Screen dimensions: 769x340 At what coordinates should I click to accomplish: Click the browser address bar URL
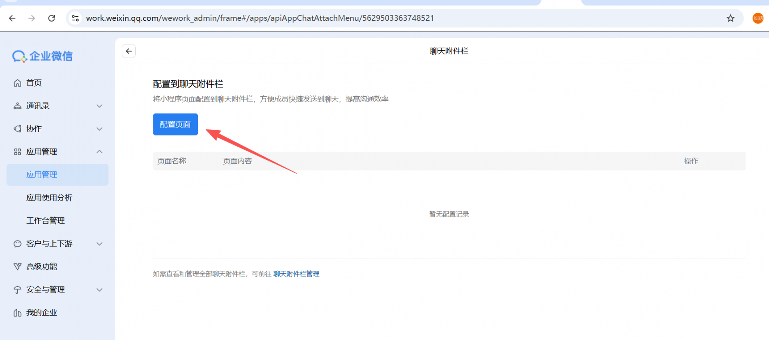[x=260, y=18]
